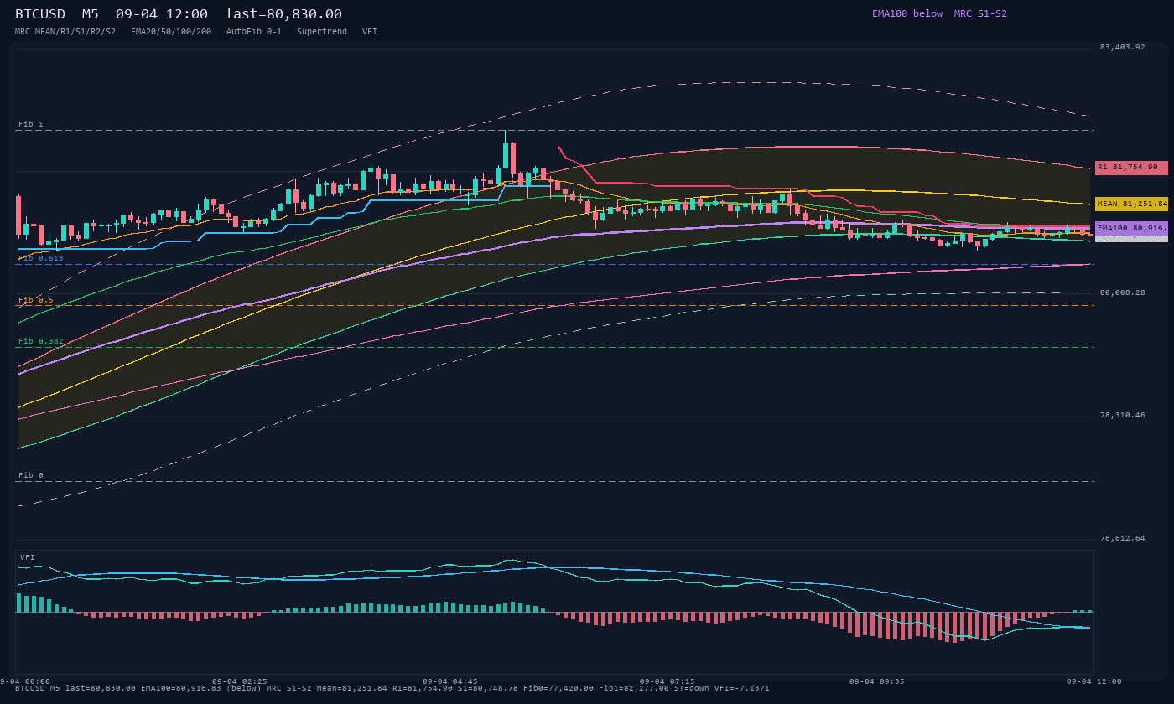Click the 'MRC S1-S2' zone status text
The height and width of the screenshot is (704, 1174).
point(980,13)
